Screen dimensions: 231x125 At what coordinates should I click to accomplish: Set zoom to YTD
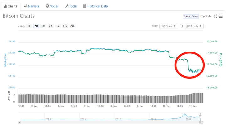point(65,26)
